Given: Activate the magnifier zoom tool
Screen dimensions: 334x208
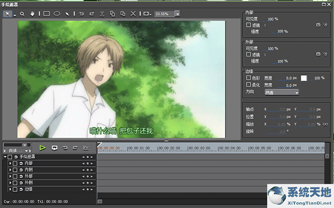Looking at the screenshot, I should pyautogui.click(x=22, y=14).
